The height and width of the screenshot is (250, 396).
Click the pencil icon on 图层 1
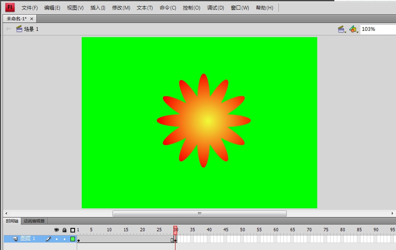pos(48,239)
